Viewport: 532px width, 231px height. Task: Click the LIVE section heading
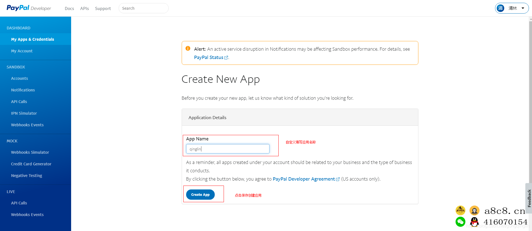tap(11, 192)
